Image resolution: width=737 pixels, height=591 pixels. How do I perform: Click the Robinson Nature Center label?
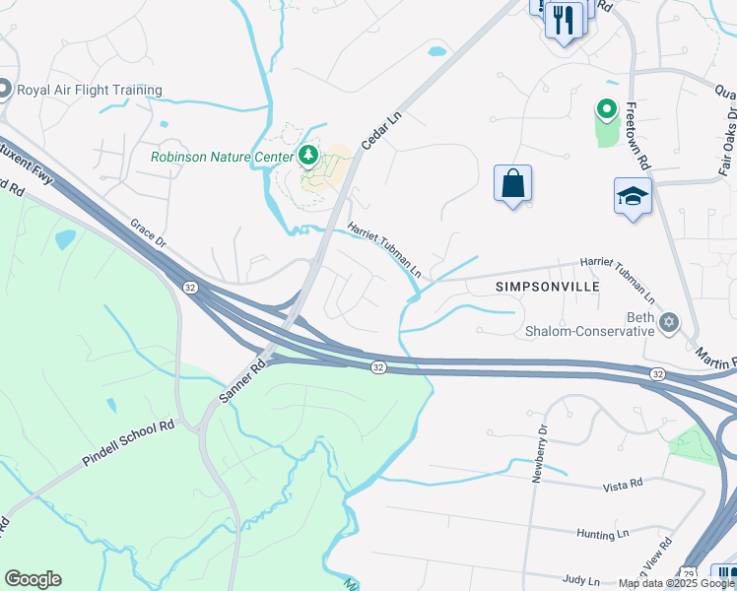(x=222, y=157)
